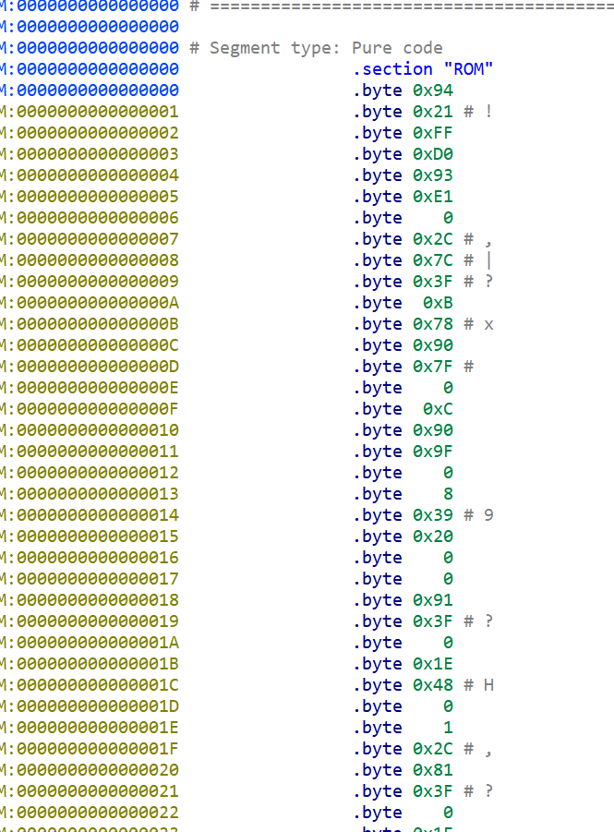Viewport: 614px width, 832px height.
Task: Select .byte 0x9F at address 11
Action: tap(403, 451)
